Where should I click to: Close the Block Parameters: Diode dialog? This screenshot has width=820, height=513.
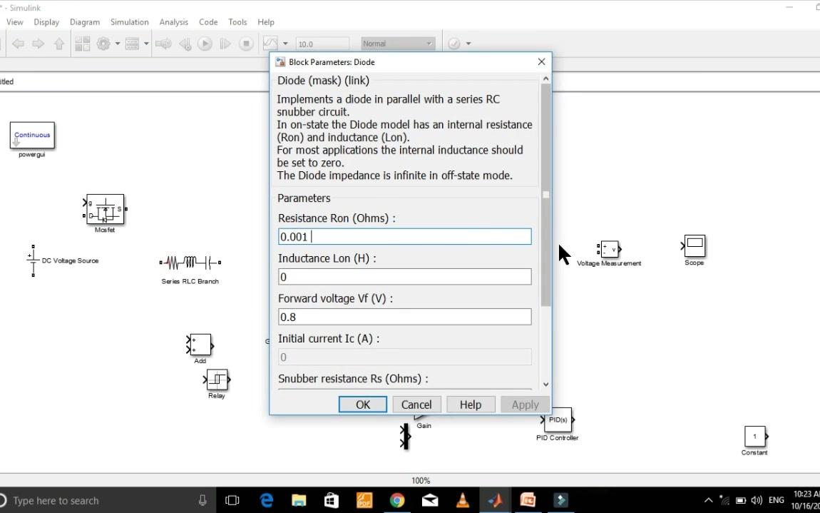click(x=541, y=62)
